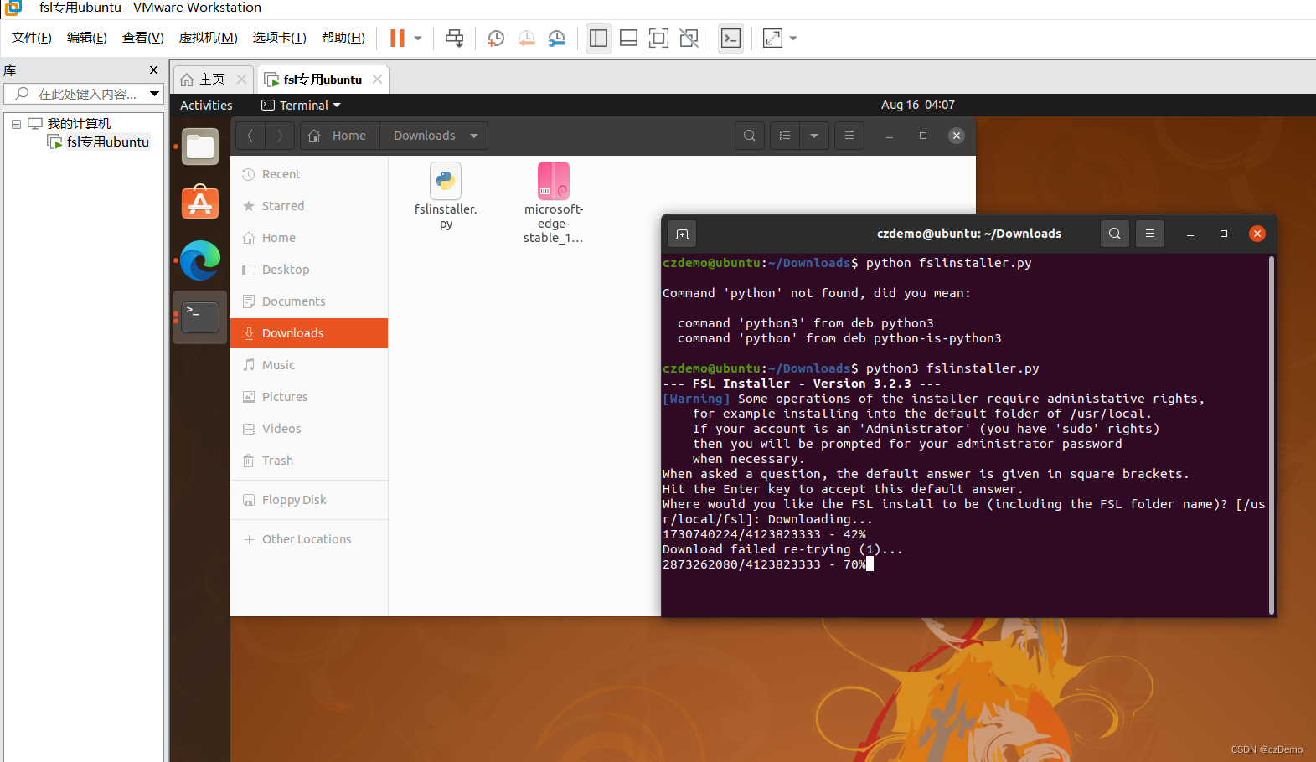Select Starred in the Files sidebar
The height and width of the screenshot is (762, 1316).
309,206
